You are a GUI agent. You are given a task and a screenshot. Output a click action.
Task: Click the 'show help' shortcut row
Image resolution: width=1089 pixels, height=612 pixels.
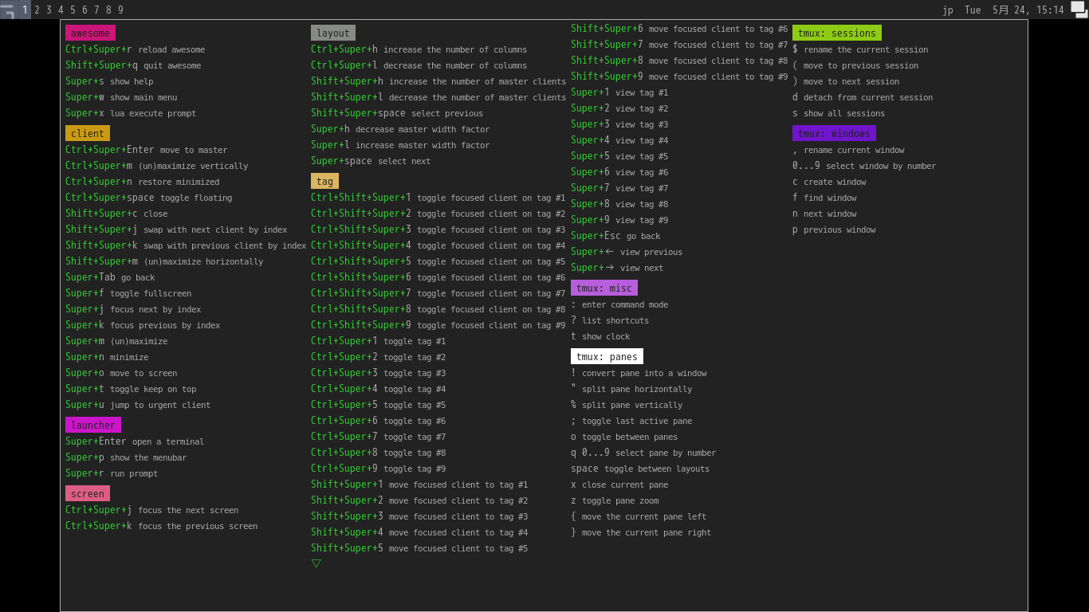109,81
